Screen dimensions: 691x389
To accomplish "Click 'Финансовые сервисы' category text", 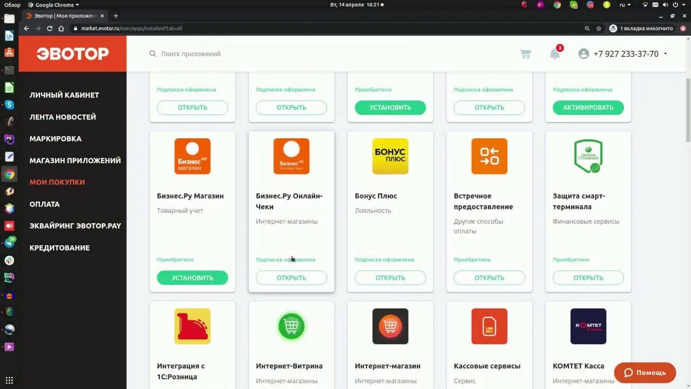I will click(586, 222).
